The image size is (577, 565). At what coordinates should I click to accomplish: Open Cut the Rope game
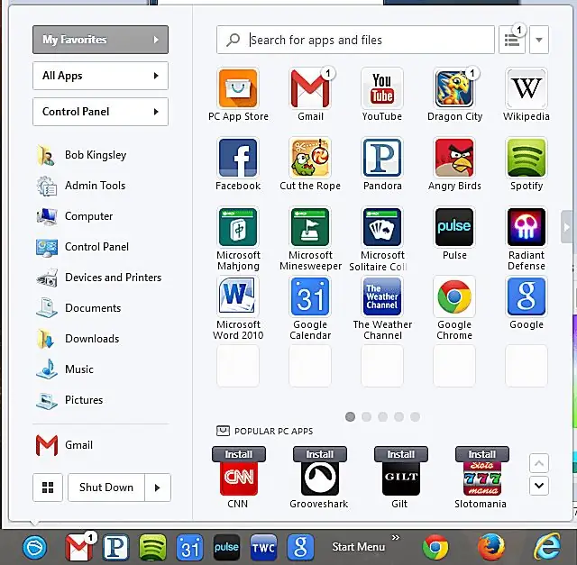[310, 158]
